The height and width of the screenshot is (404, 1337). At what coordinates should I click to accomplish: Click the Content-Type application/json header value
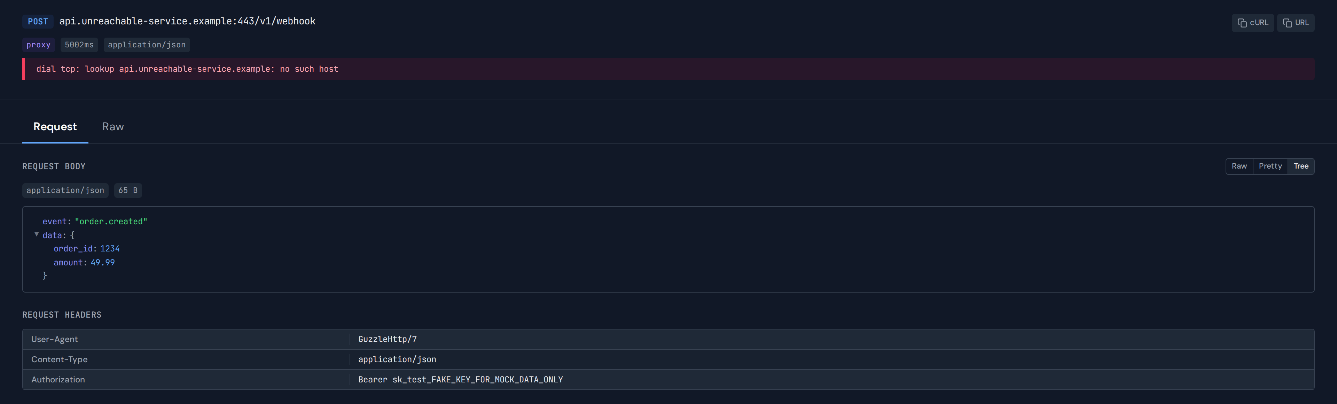pyautogui.click(x=397, y=359)
